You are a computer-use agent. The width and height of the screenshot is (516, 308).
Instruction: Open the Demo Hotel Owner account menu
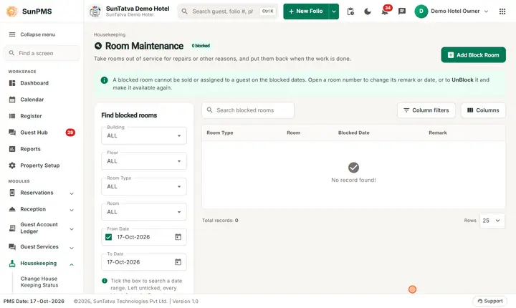[x=451, y=11]
